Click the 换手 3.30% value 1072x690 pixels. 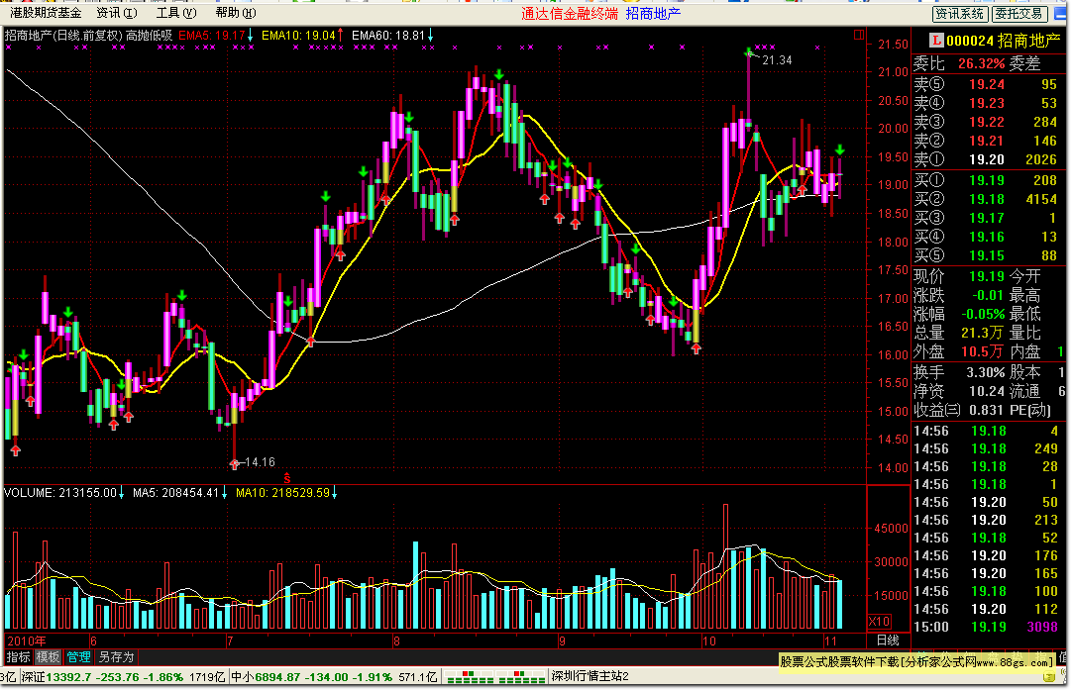click(x=985, y=372)
